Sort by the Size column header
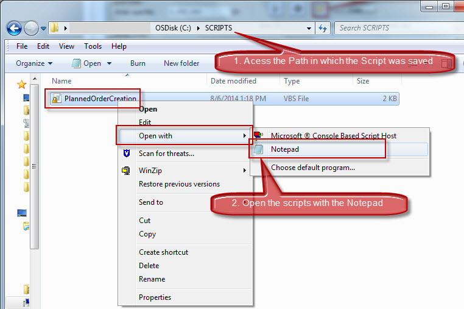The image size is (464, 309). click(x=363, y=81)
